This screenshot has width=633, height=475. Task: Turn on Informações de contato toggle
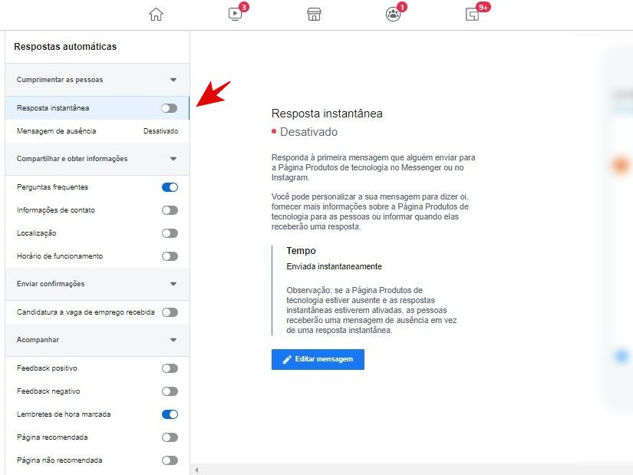[x=170, y=210]
